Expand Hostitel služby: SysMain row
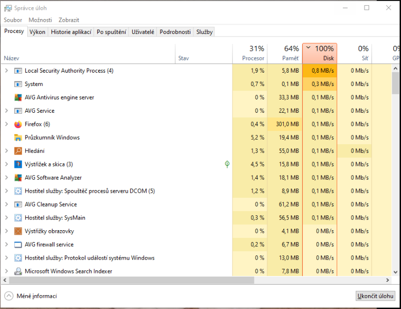The height and width of the screenshot is (309, 401). click(7, 217)
